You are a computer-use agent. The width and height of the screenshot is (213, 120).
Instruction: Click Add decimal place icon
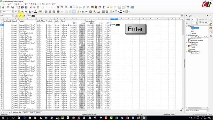click(95, 12)
